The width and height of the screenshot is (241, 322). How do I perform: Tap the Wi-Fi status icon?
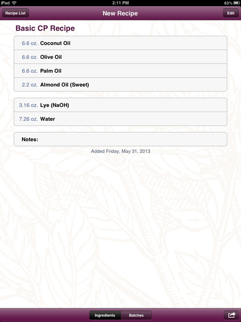point(14,3)
